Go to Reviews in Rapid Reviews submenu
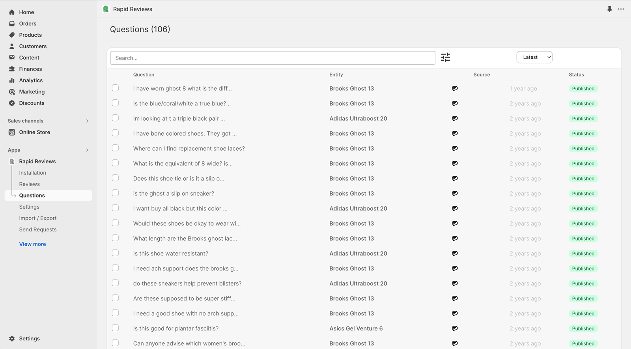 pos(30,184)
